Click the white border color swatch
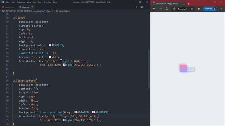 point(50,57)
